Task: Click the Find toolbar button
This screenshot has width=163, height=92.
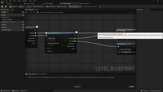Action: [x=29, y=7]
